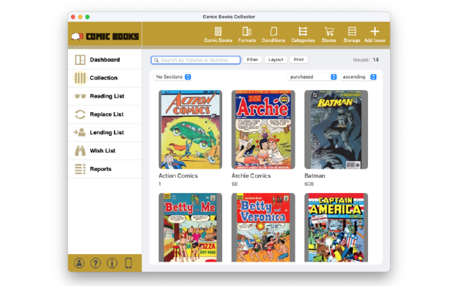
Task: Go to Reading List in sidebar
Action: point(105,96)
